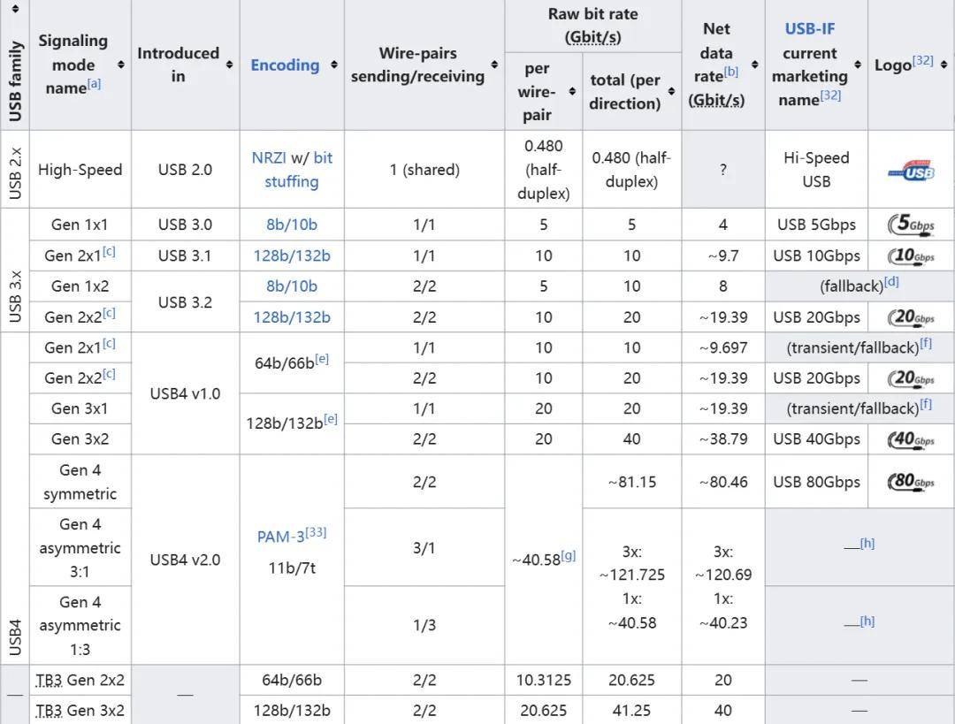955x724 pixels.
Task: Open the USB 10Gbps logo image
Action: pyautogui.click(x=911, y=255)
